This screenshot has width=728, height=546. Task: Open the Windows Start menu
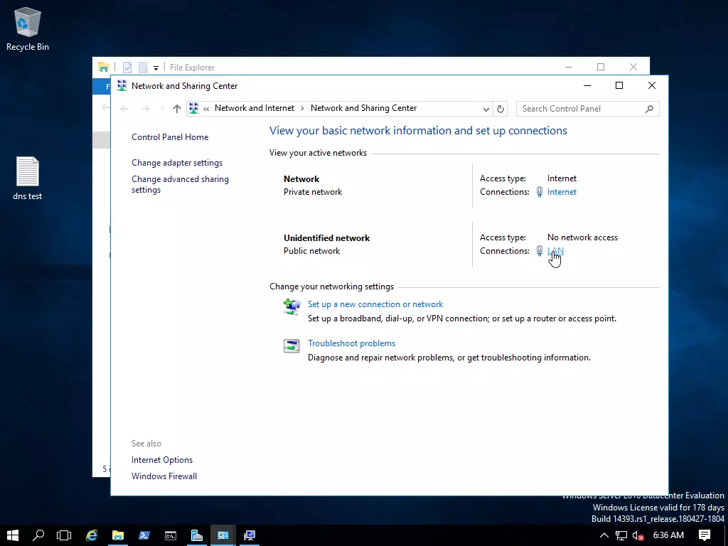(13, 535)
